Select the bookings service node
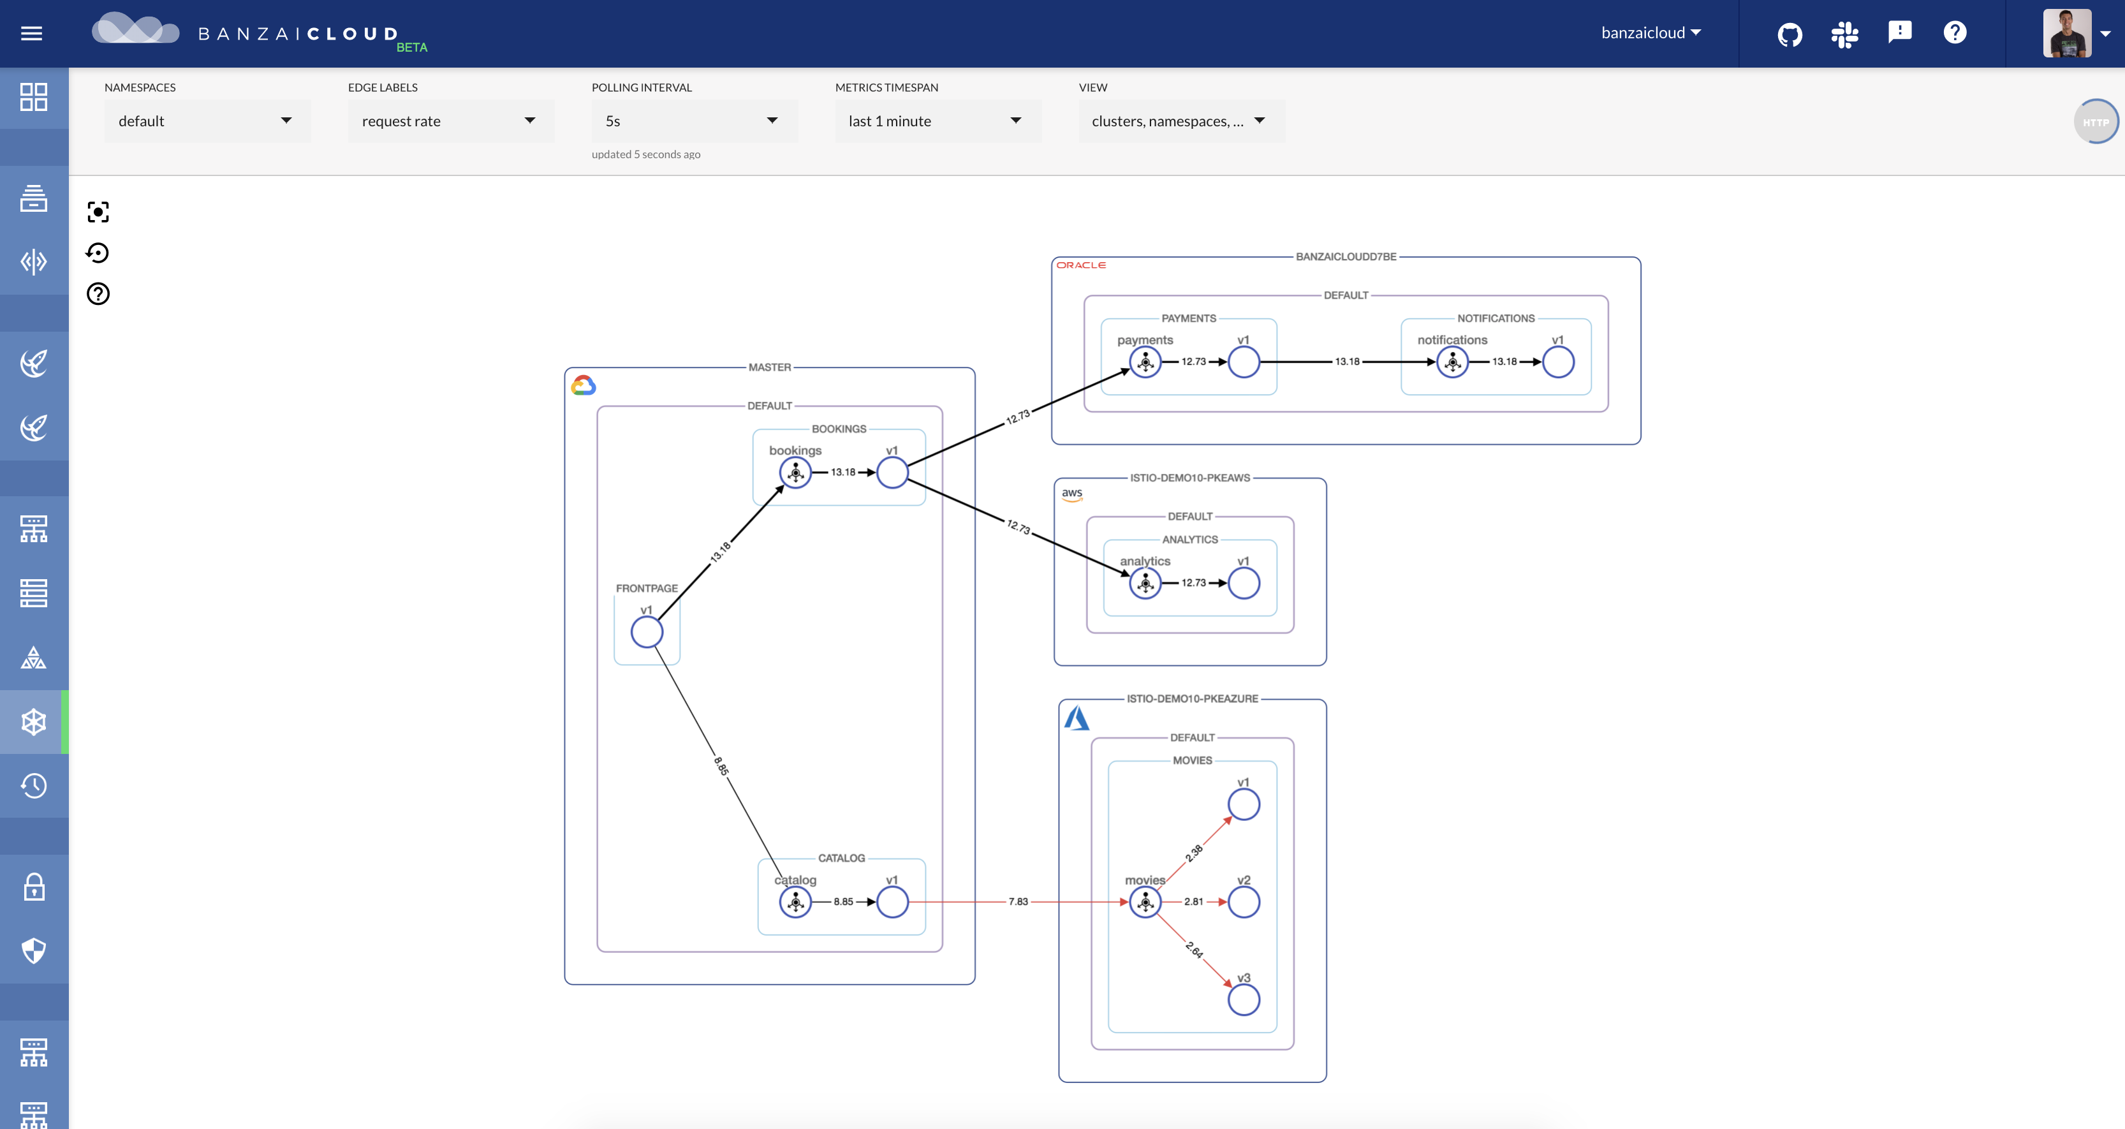 (795, 473)
